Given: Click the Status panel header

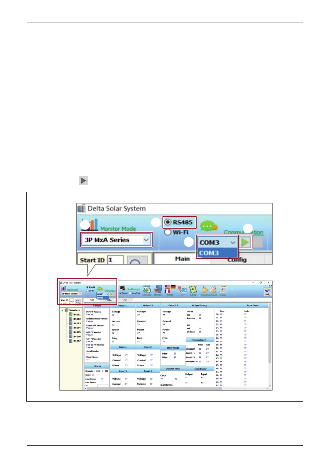Looking at the screenshot, I should (x=98, y=366).
